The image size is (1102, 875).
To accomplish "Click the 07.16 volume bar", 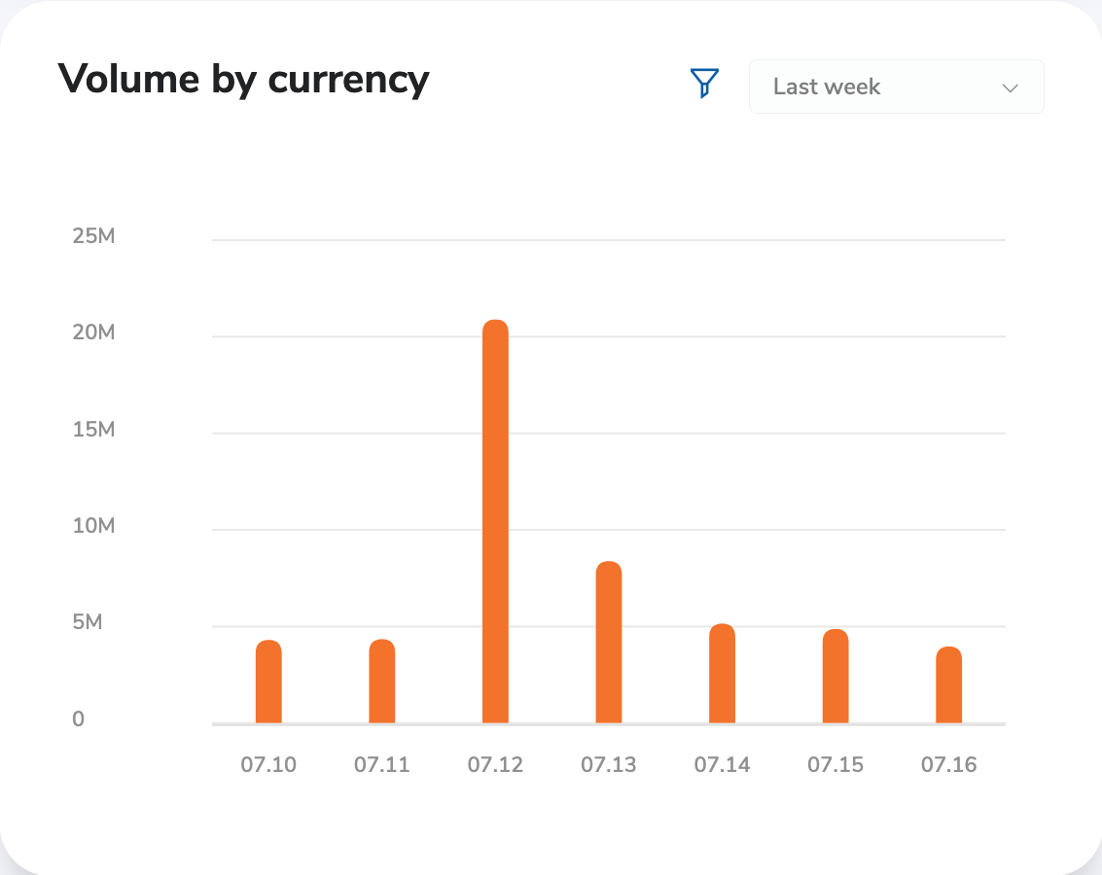I will 948,685.
